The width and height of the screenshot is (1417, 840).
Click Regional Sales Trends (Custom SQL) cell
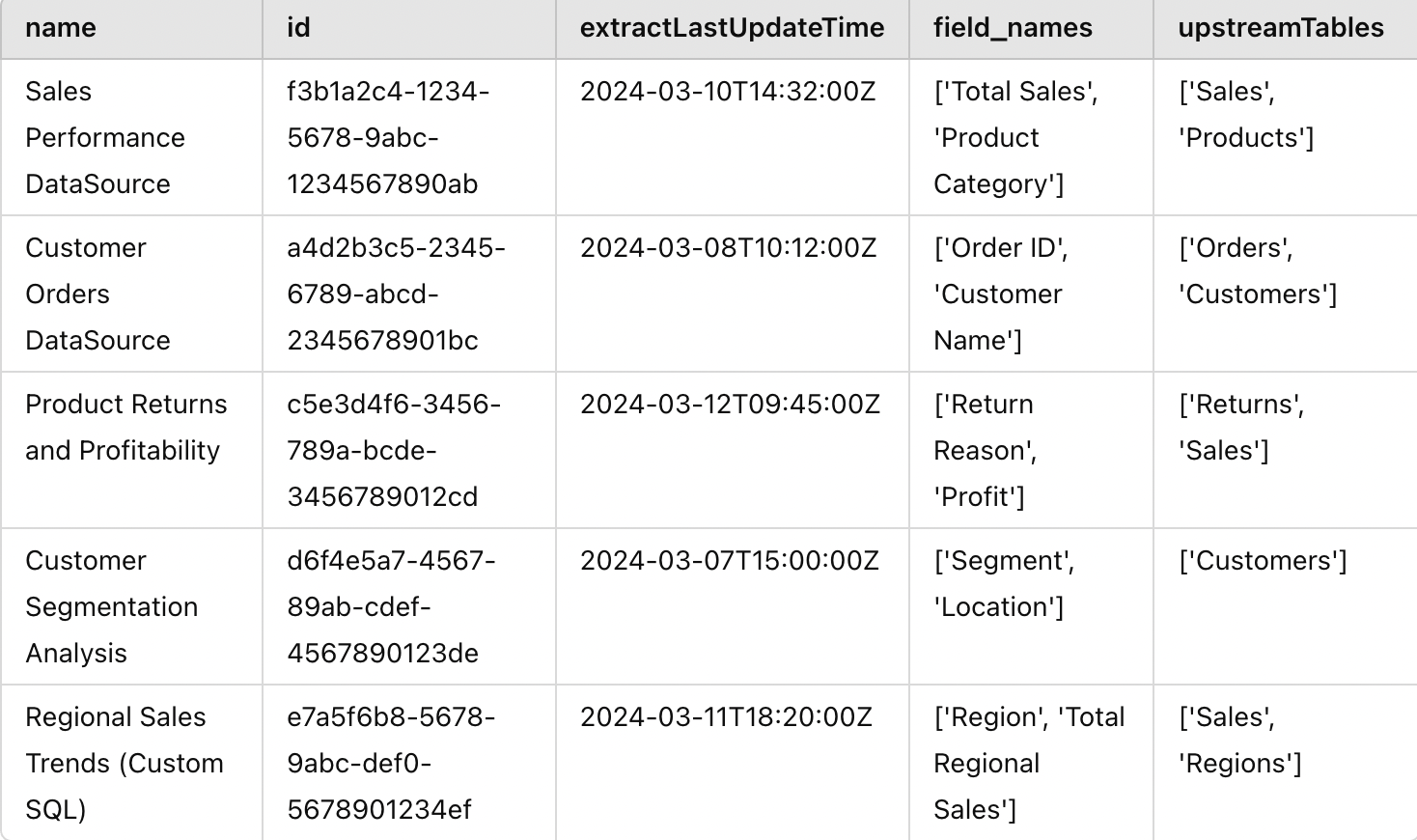(x=125, y=763)
